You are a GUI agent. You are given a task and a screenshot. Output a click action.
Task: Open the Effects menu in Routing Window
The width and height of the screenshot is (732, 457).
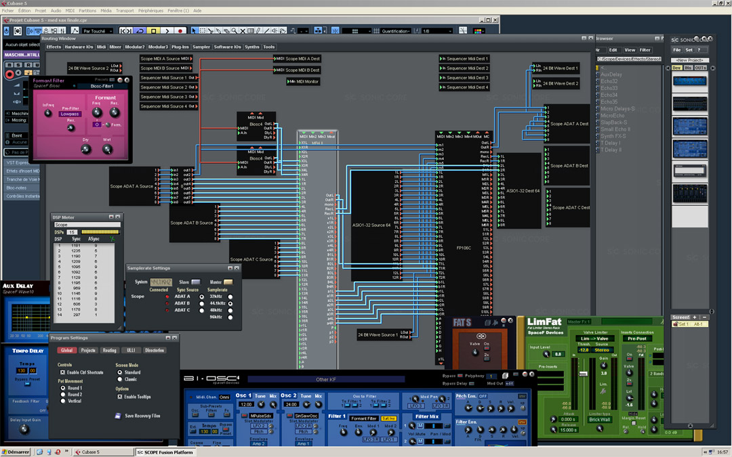click(54, 47)
